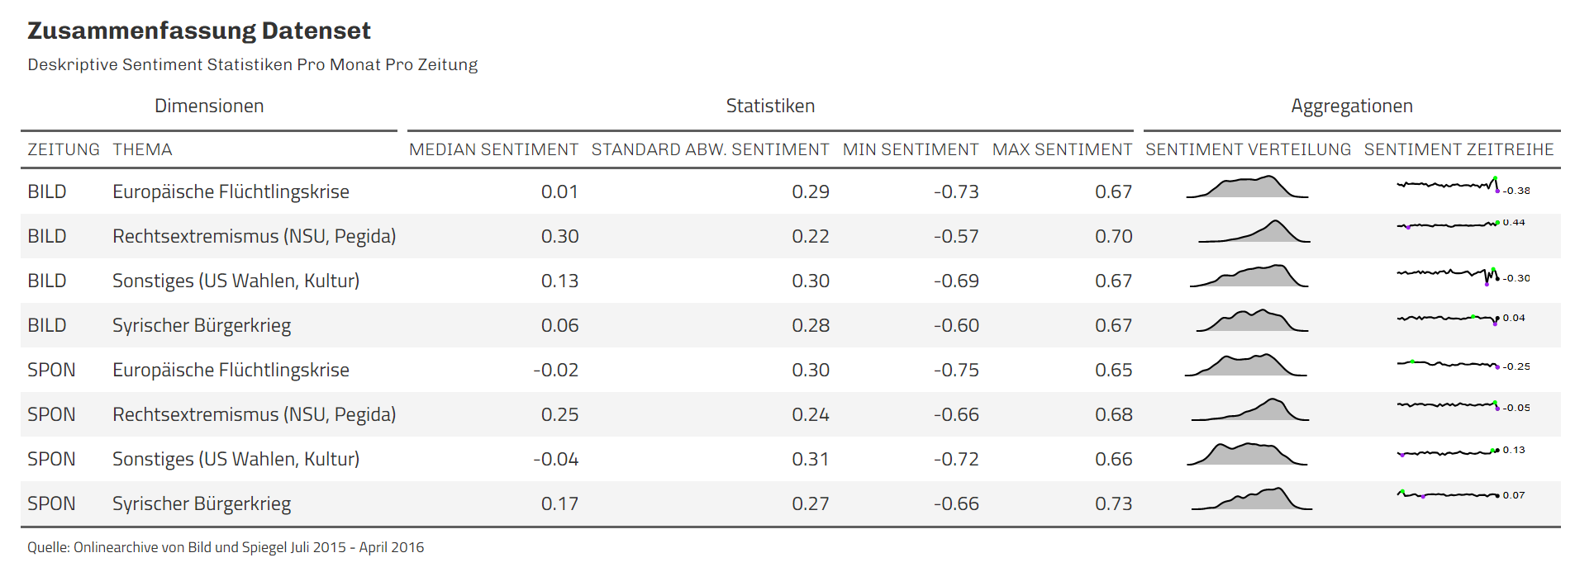Image resolution: width=1575 pixels, height=567 pixels.
Task: Click the MAX SENTIMENT column header
Action: [1062, 149]
